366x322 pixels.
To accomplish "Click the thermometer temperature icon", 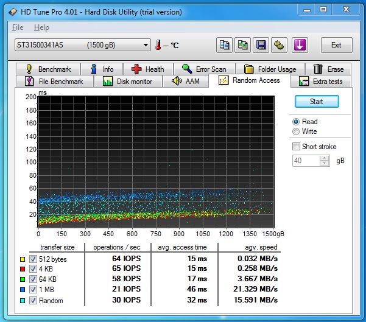I will tap(158, 45).
